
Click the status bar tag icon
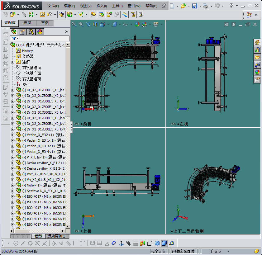pyautogui.click(x=256, y=251)
